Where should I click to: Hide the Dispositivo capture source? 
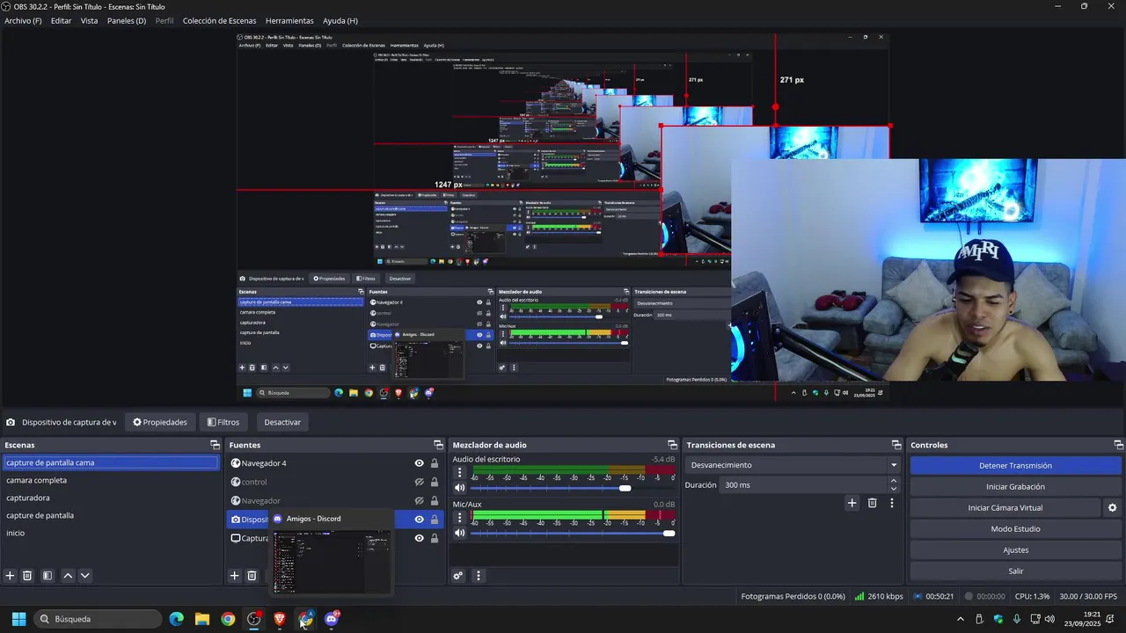click(x=419, y=520)
